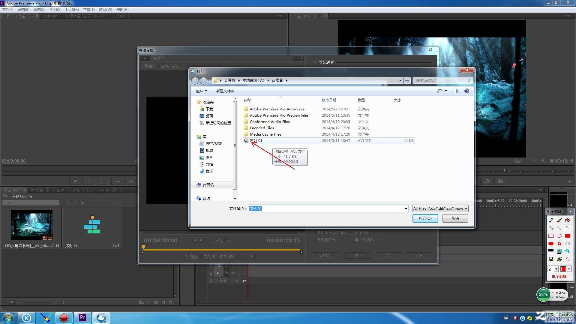Screen dimensions: 576x324
Task: Open the 文件(F) menu
Action: pyautogui.click(x=7, y=9)
